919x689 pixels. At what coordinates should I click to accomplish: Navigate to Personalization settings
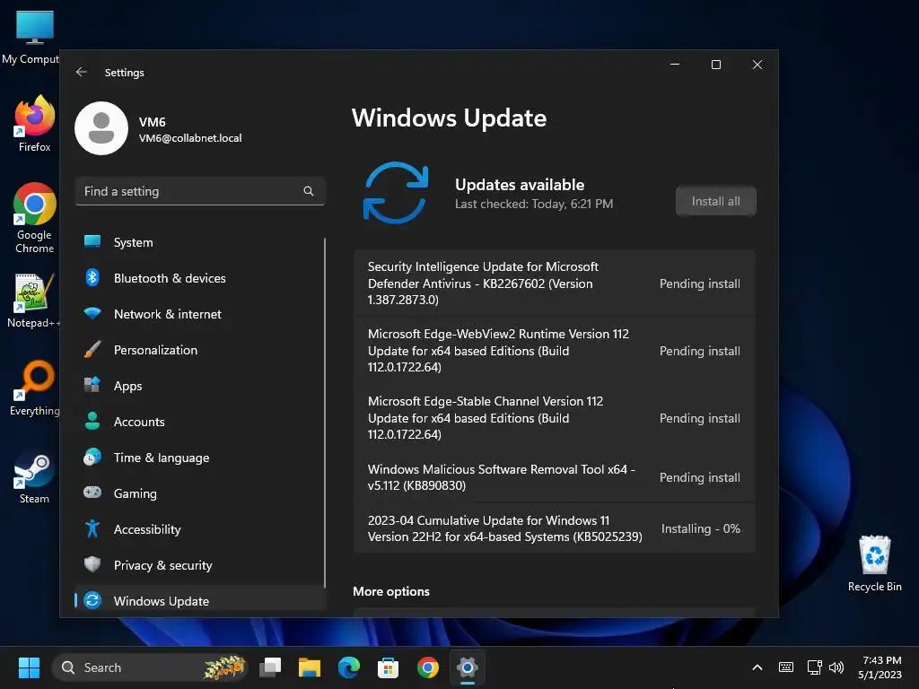click(199, 350)
